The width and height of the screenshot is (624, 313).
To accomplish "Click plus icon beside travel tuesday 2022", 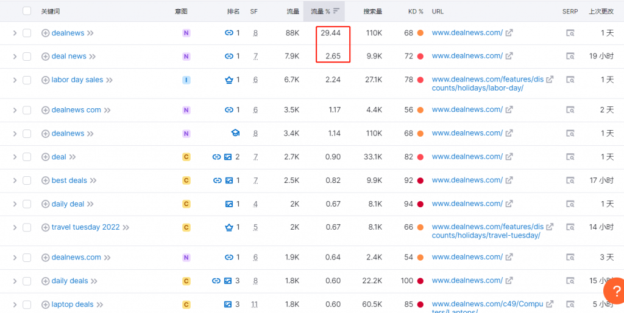I will click(45, 228).
